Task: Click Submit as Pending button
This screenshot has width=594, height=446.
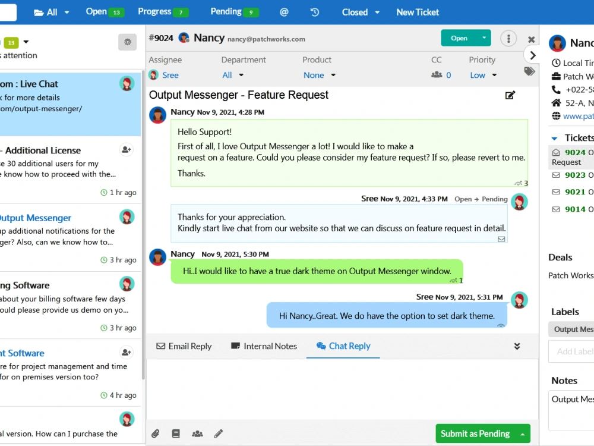Action: click(x=475, y=434)
